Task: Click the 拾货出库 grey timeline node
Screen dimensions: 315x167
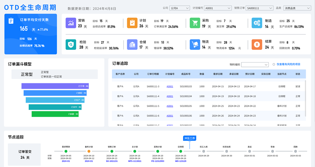Action: 227,151
